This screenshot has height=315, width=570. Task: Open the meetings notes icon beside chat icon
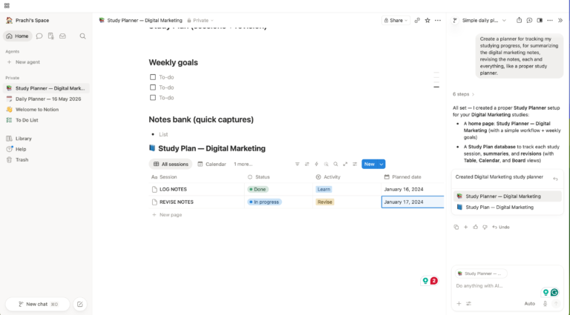point(51,36)
